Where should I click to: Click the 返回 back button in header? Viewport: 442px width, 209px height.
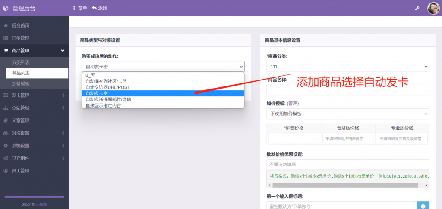tap(99, 8)
